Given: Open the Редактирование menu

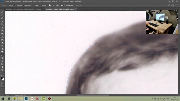Looking at the screenshot, I should click(x=16, y=2).
